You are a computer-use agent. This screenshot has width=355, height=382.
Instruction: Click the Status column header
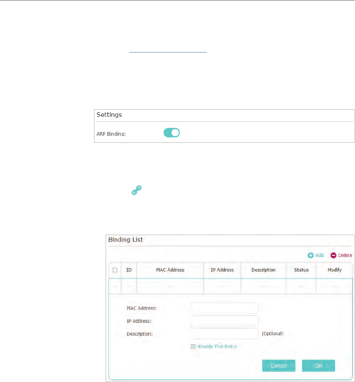tap(301, 270)
